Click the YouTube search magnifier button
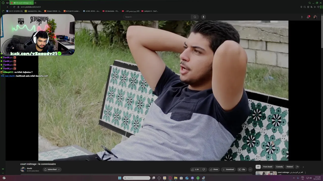The image size is (323, 181). tap(195, 17)
